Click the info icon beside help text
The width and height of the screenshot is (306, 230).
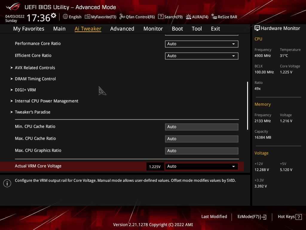tap(7, 183)
